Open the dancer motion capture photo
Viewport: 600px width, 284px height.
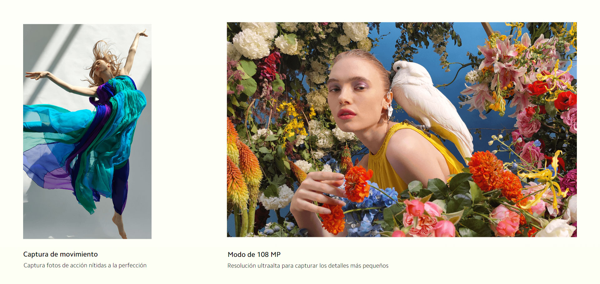(x=87, y=131)
